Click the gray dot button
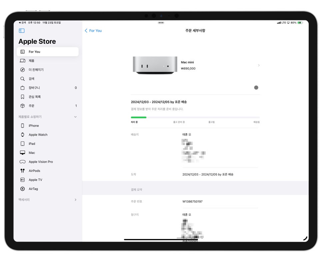Image resolution: width=322 pixels, height=262 pixels. [x=256, y=87]
